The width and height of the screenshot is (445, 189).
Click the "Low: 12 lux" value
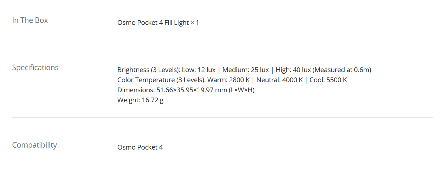click(x=199, y=70)
